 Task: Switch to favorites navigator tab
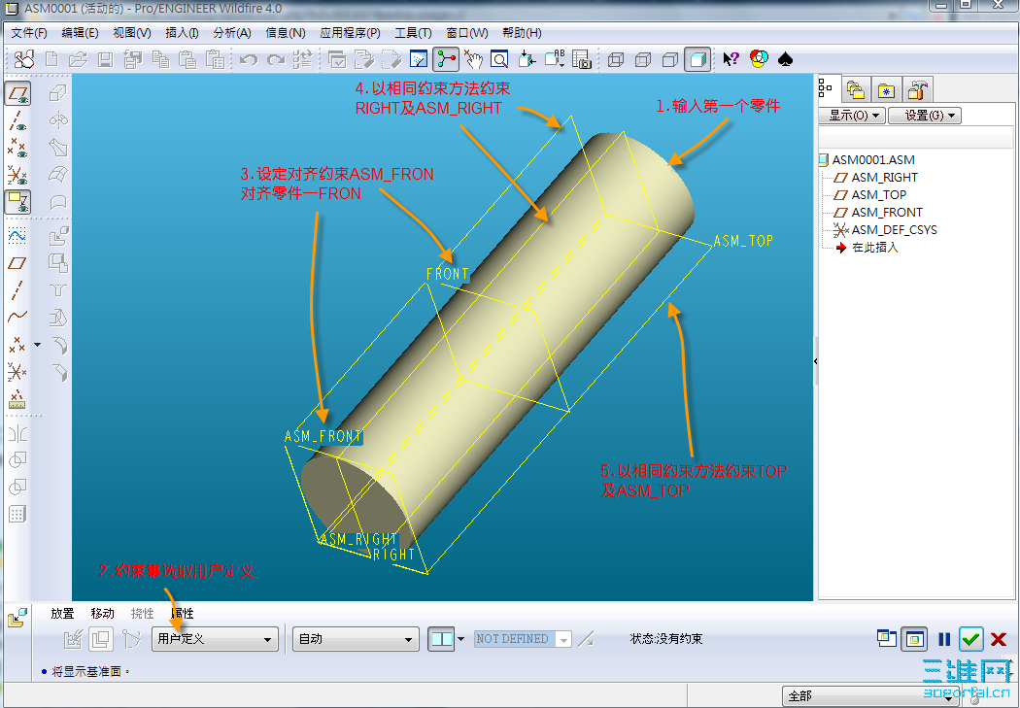[x=886, y=89]
